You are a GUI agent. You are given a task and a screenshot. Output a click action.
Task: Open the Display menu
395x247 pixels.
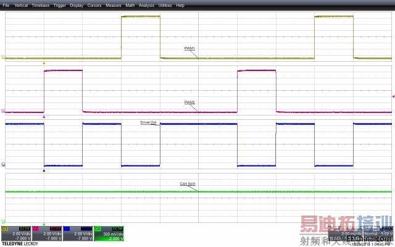[77, 5]
